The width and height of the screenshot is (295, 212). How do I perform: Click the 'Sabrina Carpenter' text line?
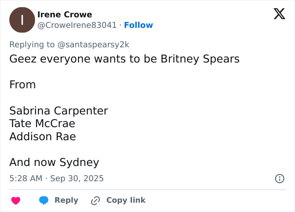point(59,111)
